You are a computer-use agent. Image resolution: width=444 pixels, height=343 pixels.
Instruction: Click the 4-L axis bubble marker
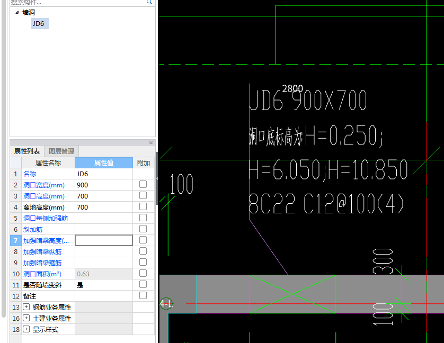click(166, 304)
